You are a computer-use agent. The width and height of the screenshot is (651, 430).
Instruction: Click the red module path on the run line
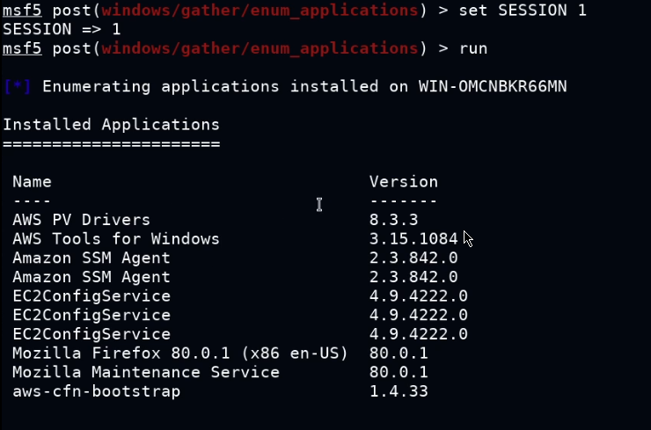coord(260,49)
